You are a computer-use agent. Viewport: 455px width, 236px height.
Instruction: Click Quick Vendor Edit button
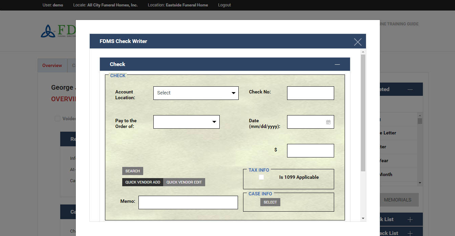(184, 182)
